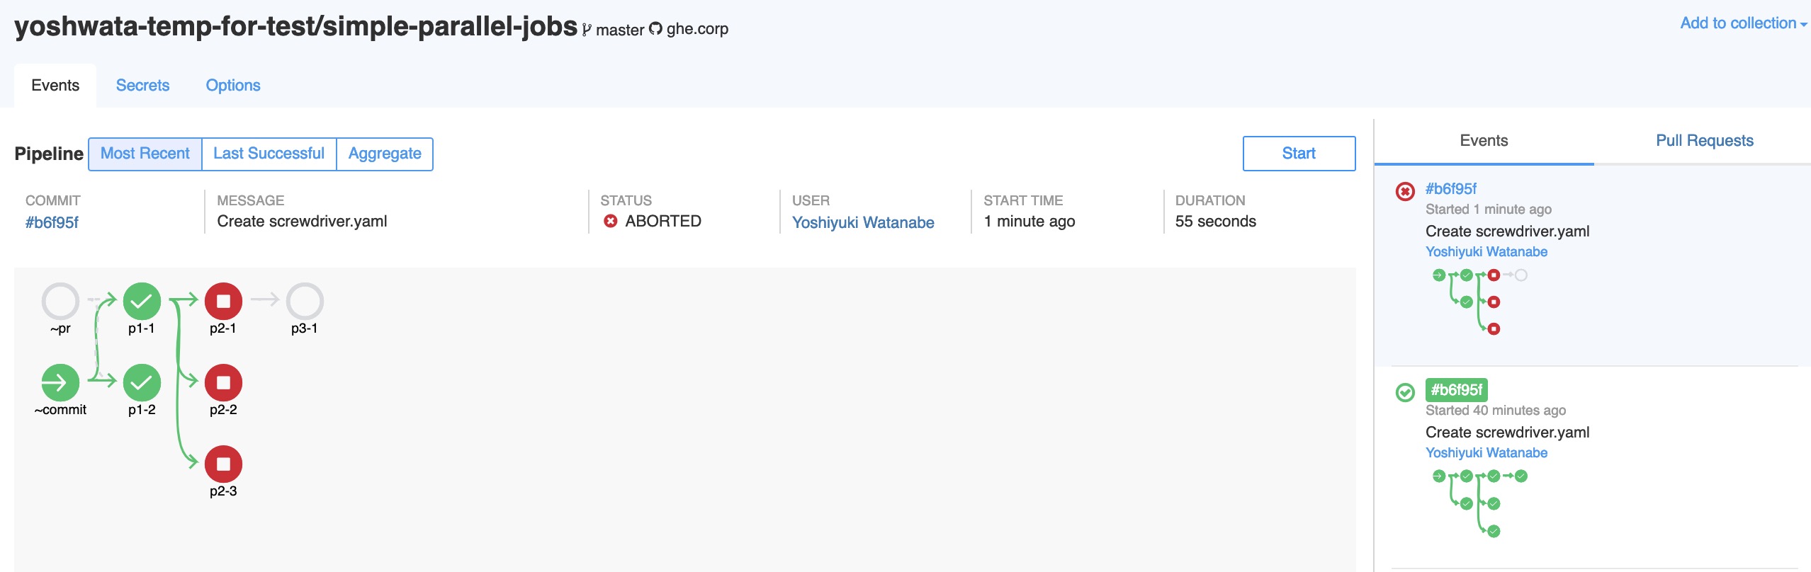The height and width of the screenshot is (572, 1811).
Task: Switch to the Options tab
Action: point(233,86)
